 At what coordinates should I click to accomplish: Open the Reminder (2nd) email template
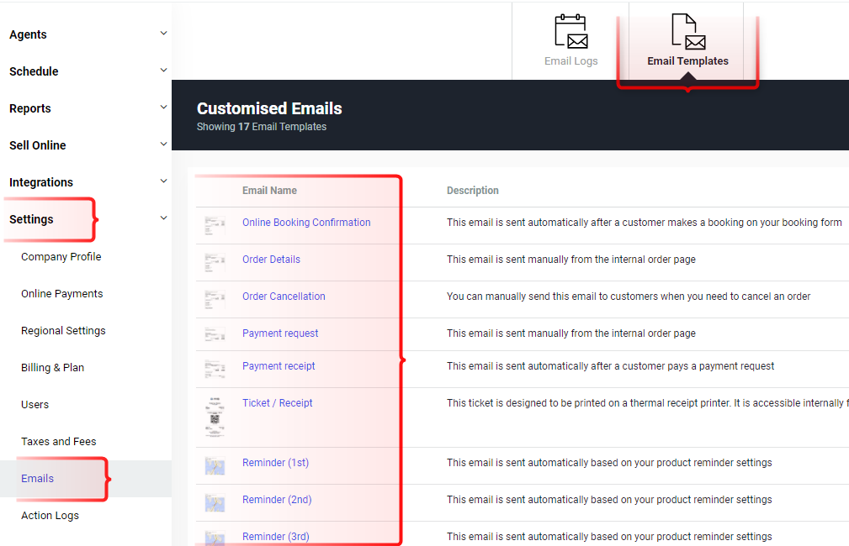pyautogui.click(x=277, y=500)
